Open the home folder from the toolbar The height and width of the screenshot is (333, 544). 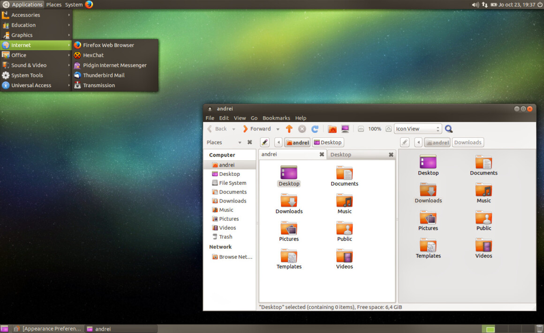(332, 129)
